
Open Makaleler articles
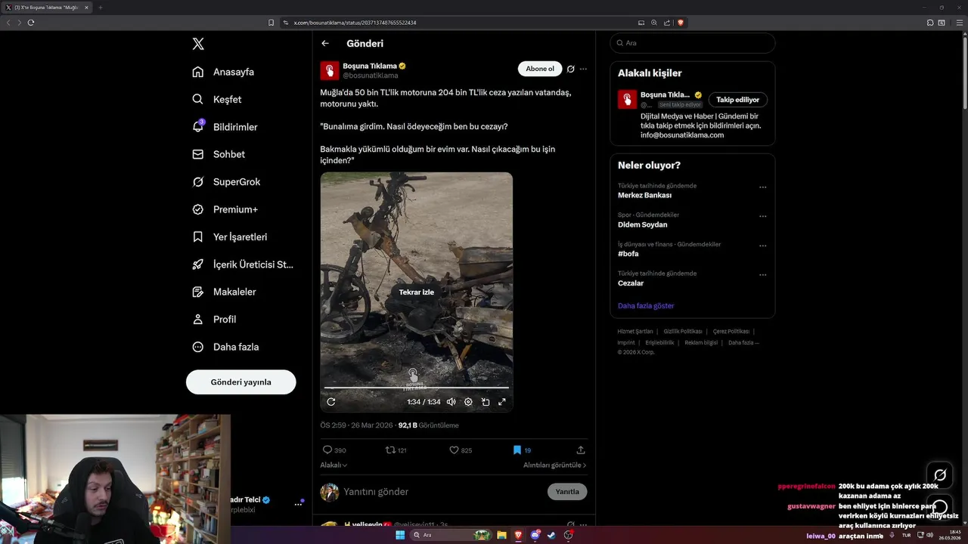224,292
